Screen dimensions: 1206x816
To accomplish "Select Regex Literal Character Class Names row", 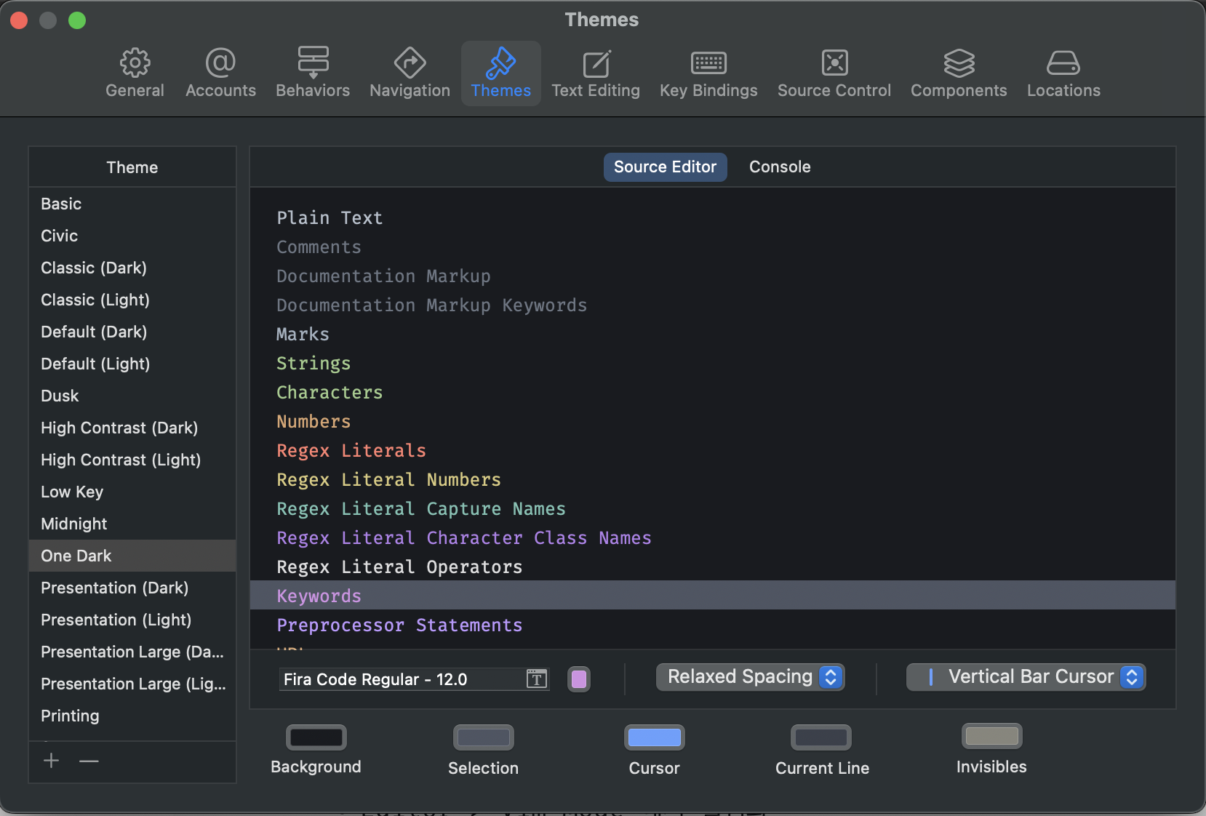I will pos(713,537).
